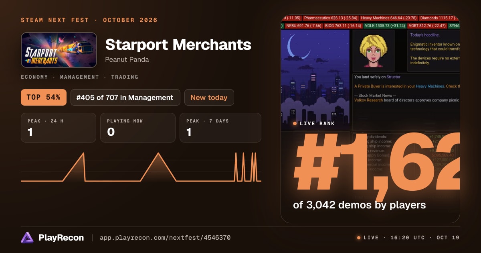
Task: Click the Volkov Research company link
Action: click(x=369, y=100)
